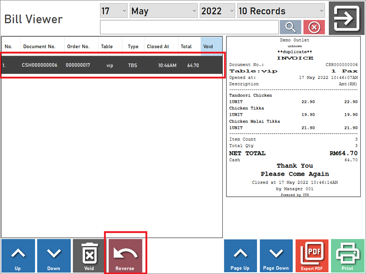366x274 pixels.
Task: Expand the May month dropdown
Action: pyautogui.click(x=164, y=11)
